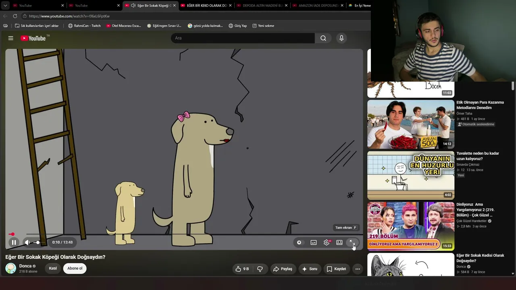Open the player settings gear
Screen dimensions: 516x290
coord(327,242)
